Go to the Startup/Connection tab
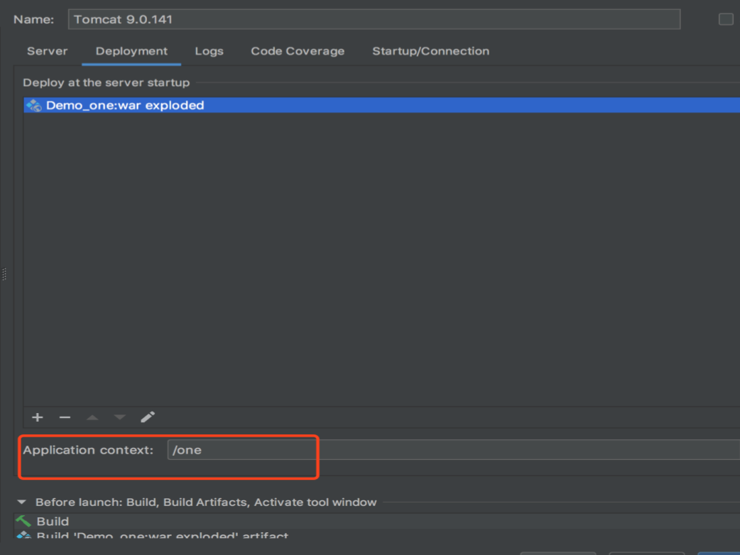Image resolution: width=740 pixels, height=555 pixels. click(431, 51)
